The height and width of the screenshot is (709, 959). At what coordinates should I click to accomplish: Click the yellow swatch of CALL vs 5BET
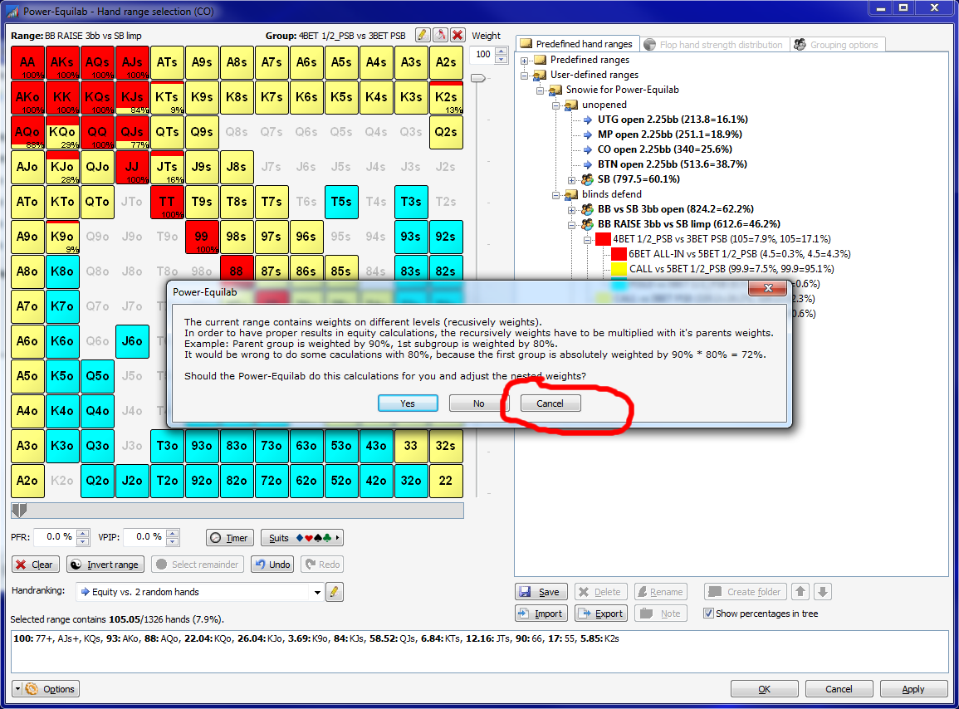[619, 269]
